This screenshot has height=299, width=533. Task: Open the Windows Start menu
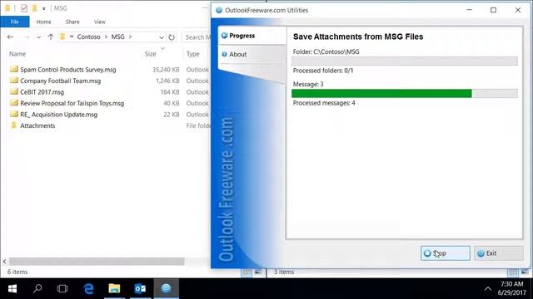[x=12, y=288]
